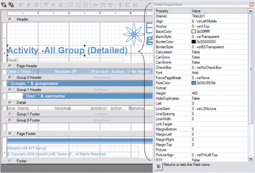Viewport: 255px width, 173px height.
Task: Collapse the Page Header section
Action: pyautogui.click(x=10, y=66)
